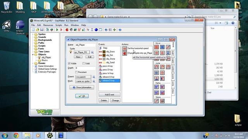Click the sprite Edit button
The height and width of the screenshot is (139, 248).
pyautogui.click(x=90, y=57)
